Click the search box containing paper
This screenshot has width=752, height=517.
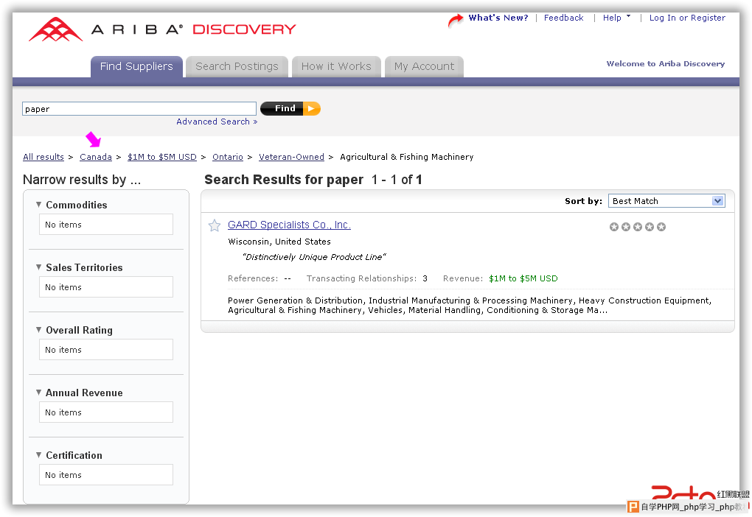139,109
